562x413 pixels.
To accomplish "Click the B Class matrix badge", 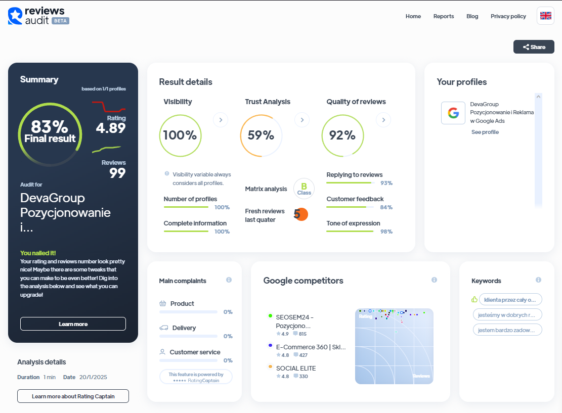I will pyautogui.click(x=304, y=189).
